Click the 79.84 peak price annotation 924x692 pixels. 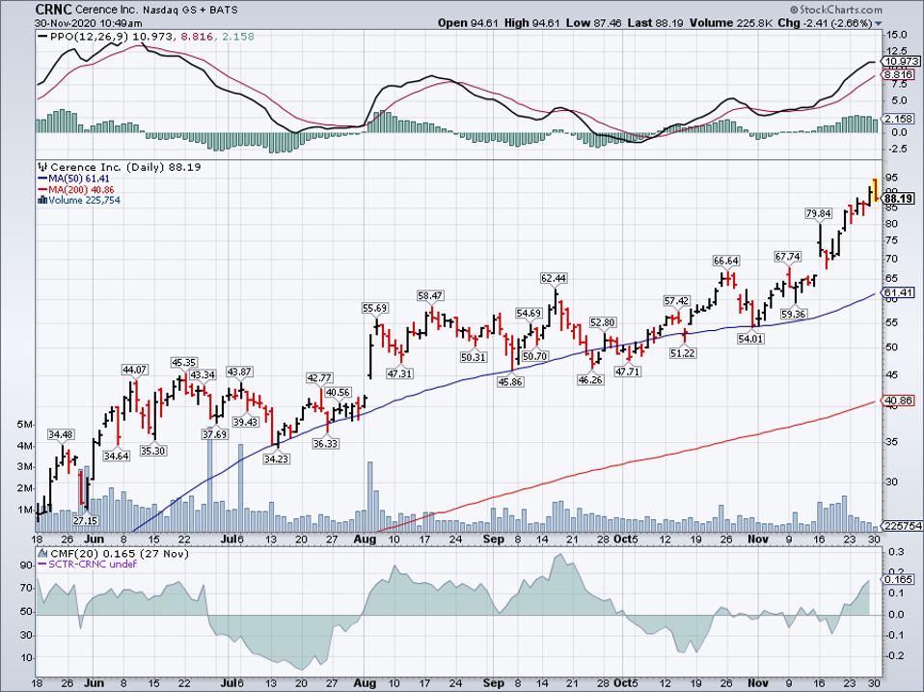[x=819, y=213]
